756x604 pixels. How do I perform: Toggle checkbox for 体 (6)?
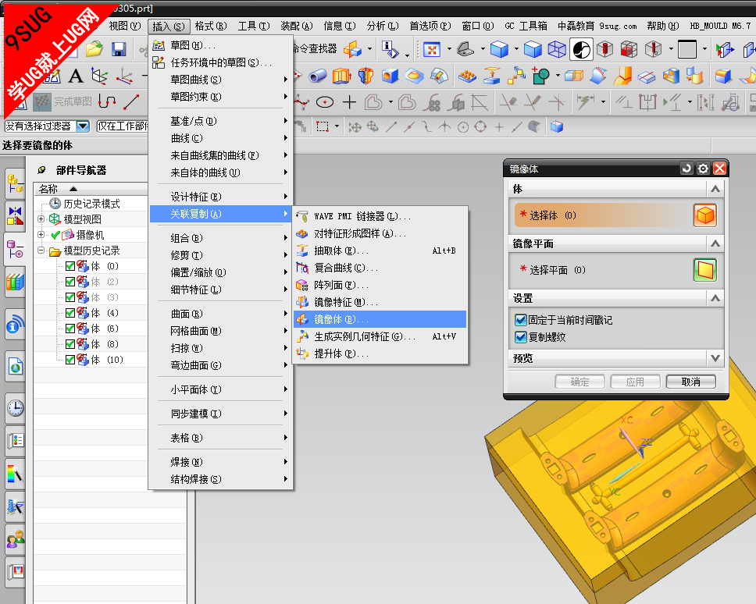(70, 329)
